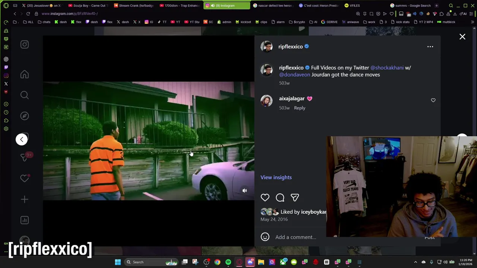Open Google Chrome from the taskbar
Screen dimensions: 477x268
click(x=217, y=262)
